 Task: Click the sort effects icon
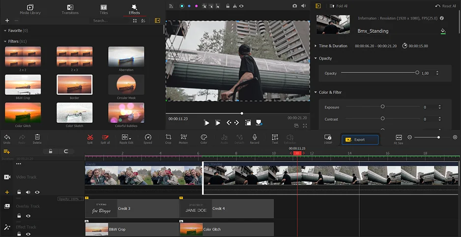pos(143,21)
